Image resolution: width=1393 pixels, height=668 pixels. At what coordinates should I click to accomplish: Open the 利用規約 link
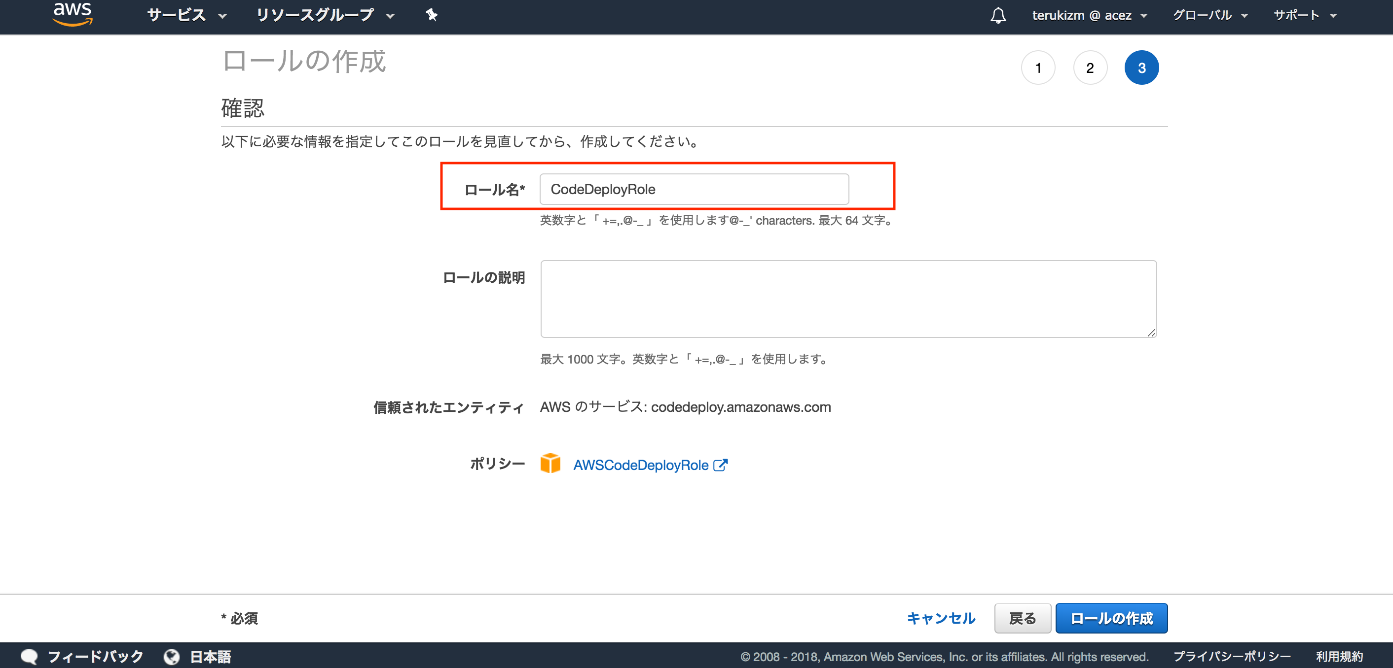(1339, 657)
